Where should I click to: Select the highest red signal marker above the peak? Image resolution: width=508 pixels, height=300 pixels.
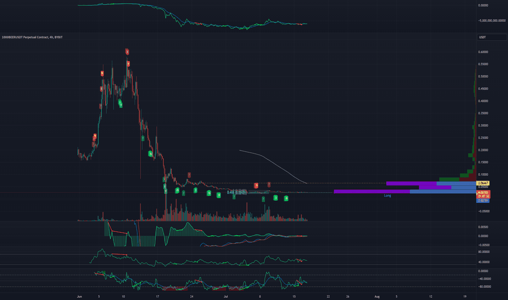(x=128, y=52)
